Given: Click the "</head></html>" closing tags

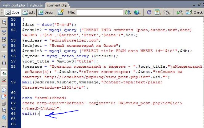Looking at the screenshot, I should pos(39,108).
